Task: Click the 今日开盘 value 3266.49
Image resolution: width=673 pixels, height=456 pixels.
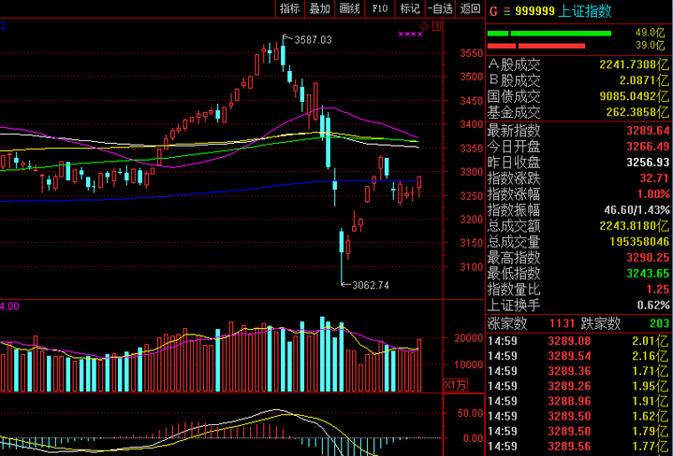Action: [x=648, y=147]
